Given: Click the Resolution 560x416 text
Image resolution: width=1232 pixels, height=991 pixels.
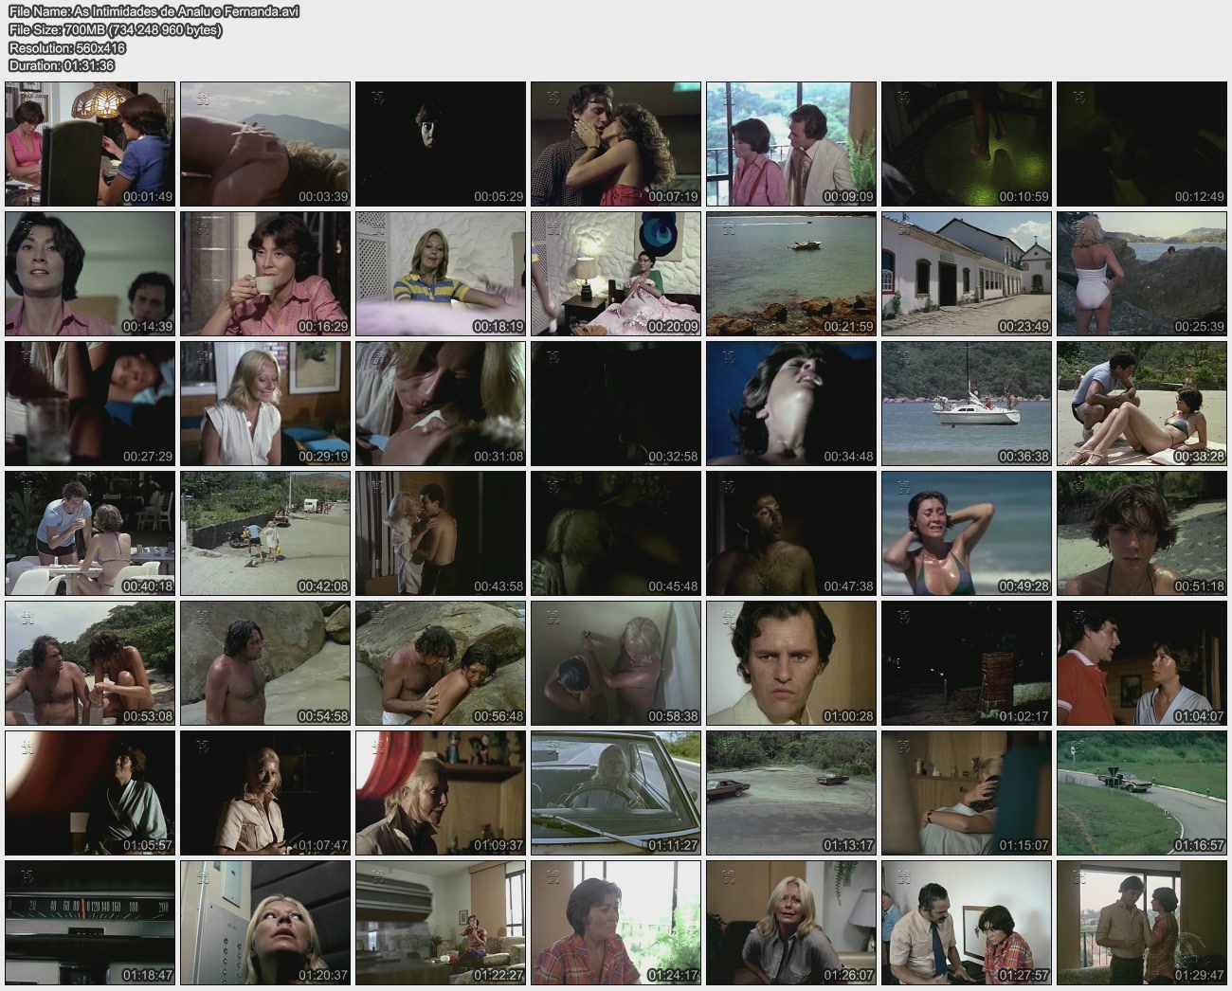Looking at the screenshot, I should coord(66,47).
